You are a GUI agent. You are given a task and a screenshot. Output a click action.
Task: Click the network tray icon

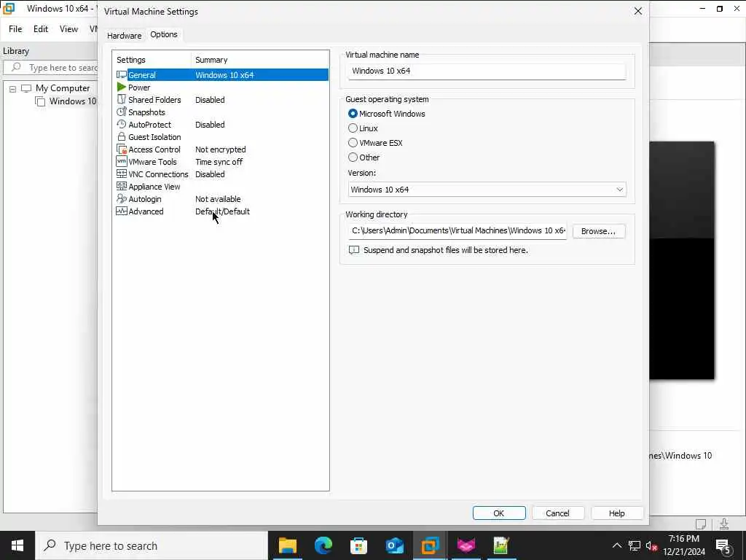635,545
